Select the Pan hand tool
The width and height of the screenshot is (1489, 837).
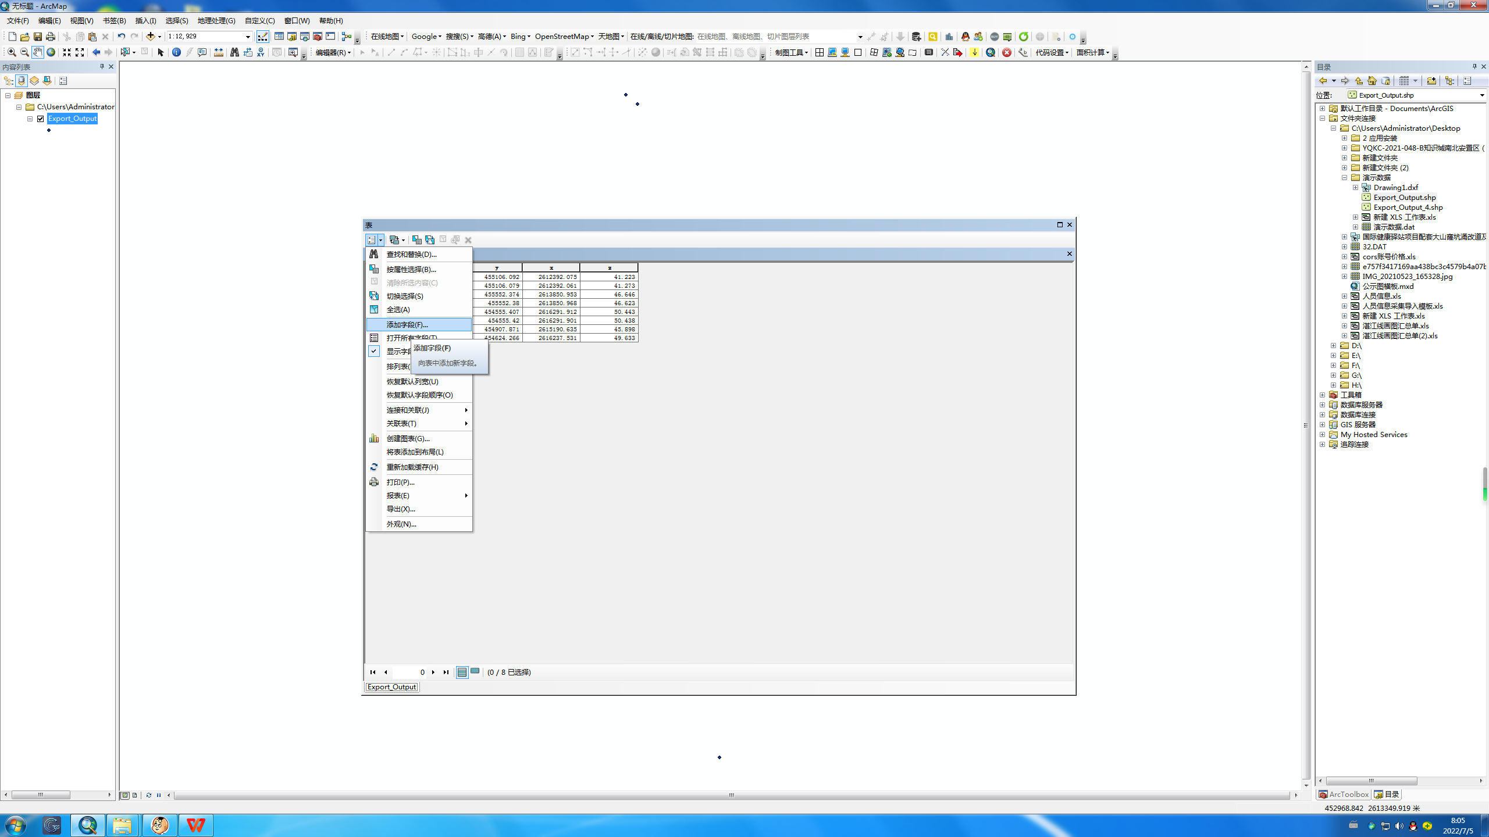coord(37,52)
